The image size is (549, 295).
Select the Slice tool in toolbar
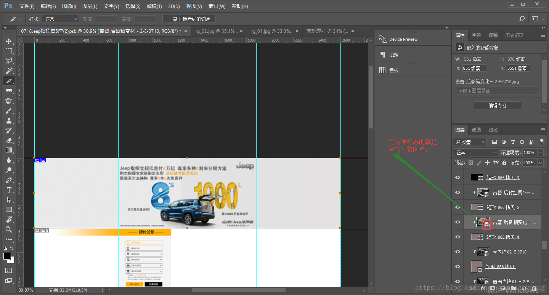point(9,81)
